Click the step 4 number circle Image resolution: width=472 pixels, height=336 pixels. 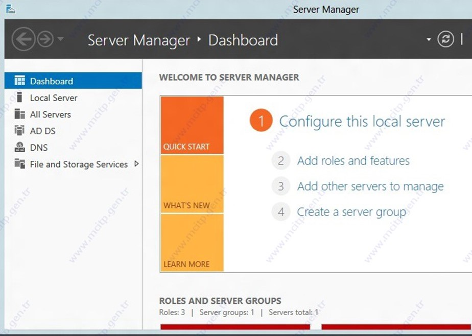coord(281,212)
